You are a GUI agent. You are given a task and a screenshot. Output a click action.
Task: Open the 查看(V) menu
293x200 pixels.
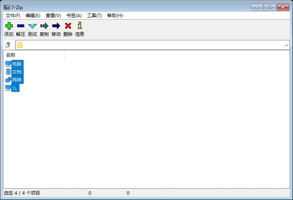[53, 16]
